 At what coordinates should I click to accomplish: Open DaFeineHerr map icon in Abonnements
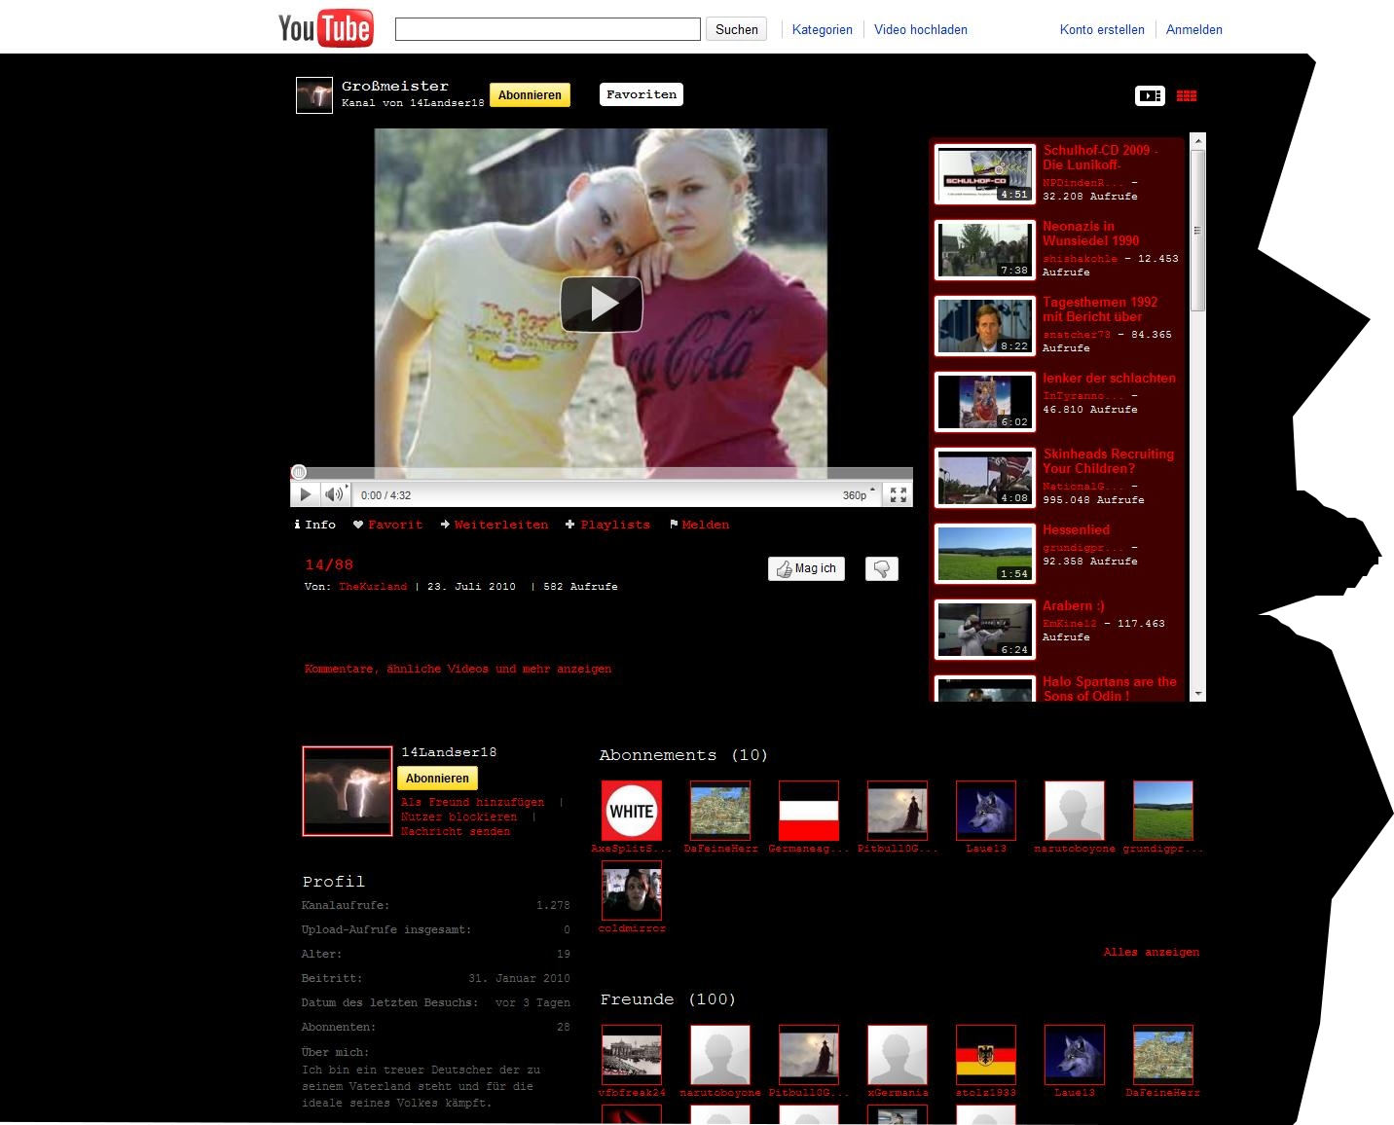point(719,811)
